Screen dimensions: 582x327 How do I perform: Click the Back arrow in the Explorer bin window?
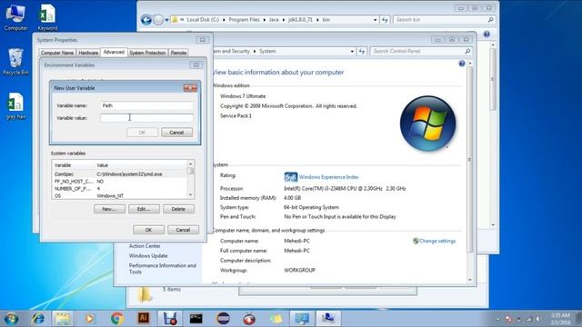click(x=146, y=20)
